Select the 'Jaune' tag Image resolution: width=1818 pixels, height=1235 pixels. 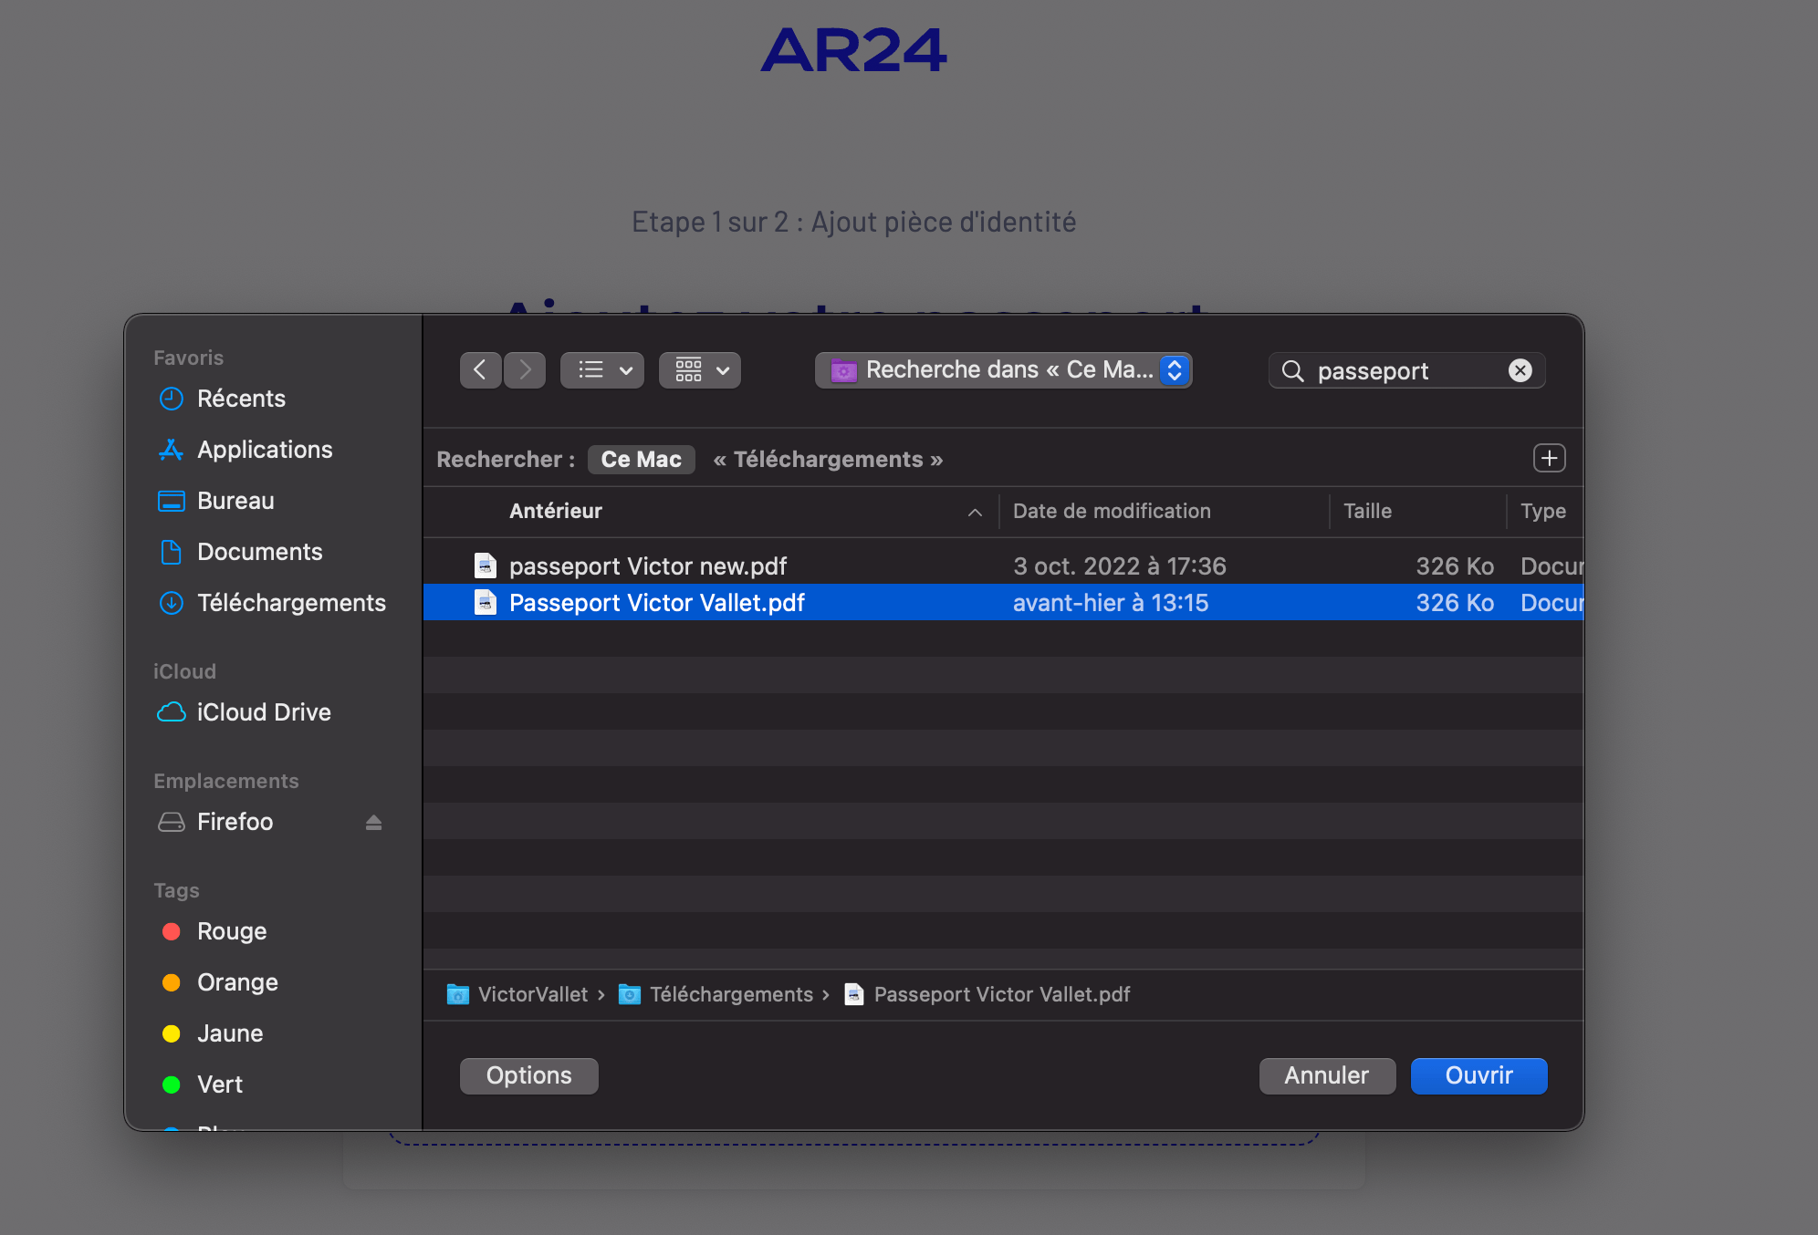point(230,1033)
